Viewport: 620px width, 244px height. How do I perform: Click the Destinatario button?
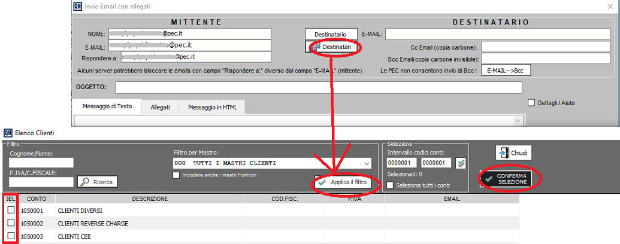(331, 34)
